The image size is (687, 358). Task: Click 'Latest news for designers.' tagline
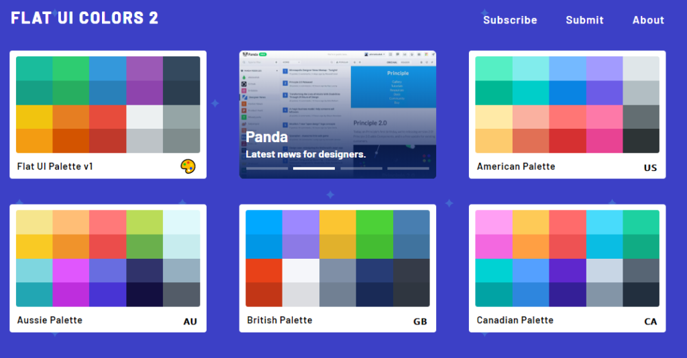[x=305, y=154]
